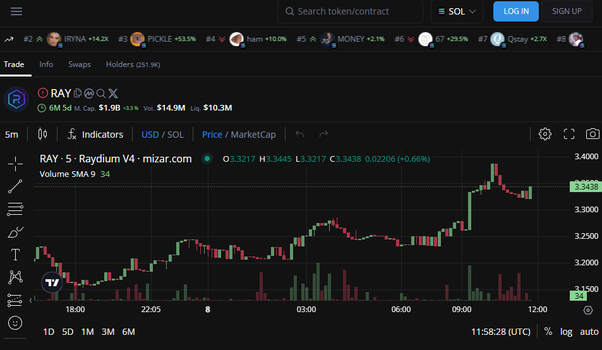Switch to the Info tab
Image resolution: width=602 pixels, height=350 pixels.
click(46, 64)
